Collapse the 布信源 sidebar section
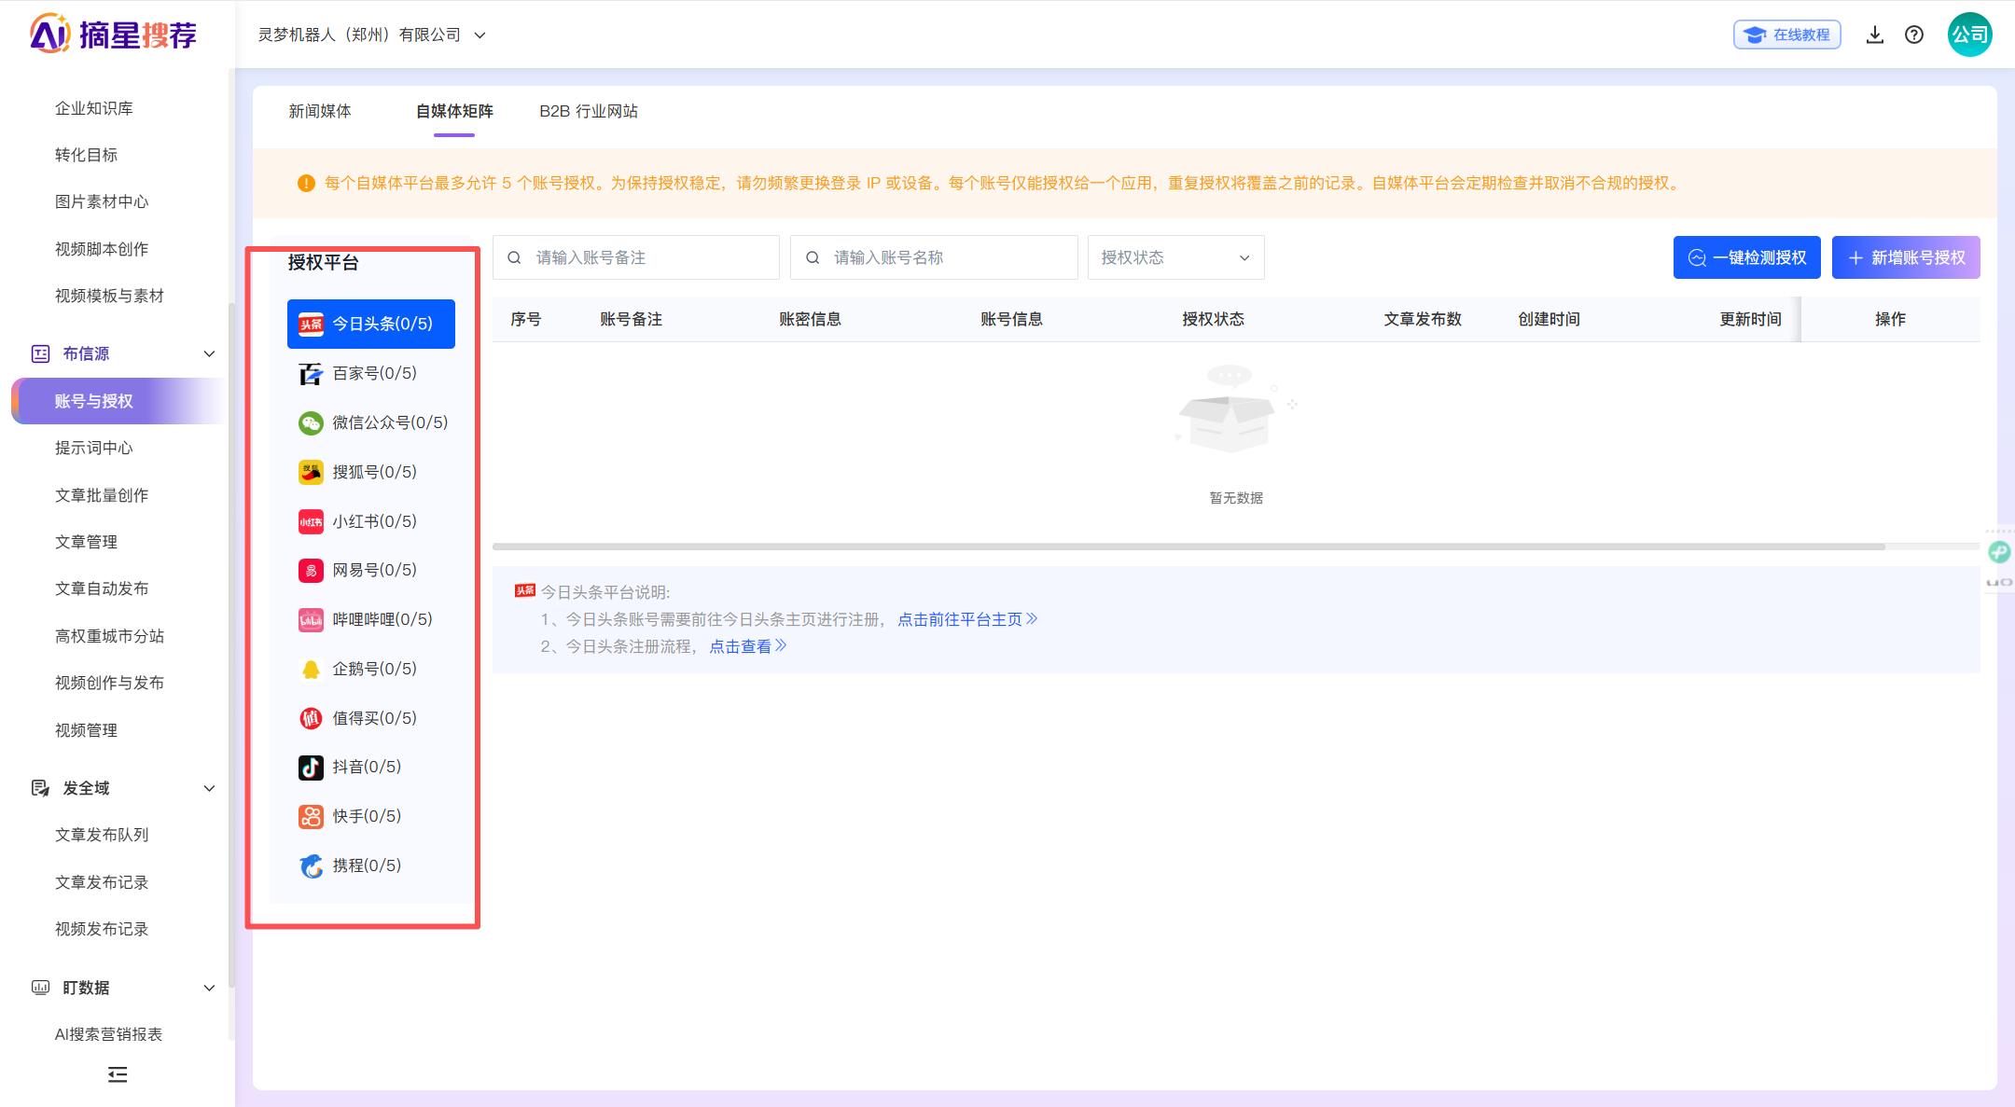 (x=209, y=353)
